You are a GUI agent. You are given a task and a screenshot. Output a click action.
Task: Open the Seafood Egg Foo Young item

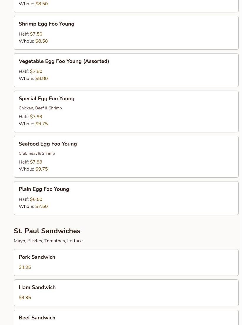[x=48, y=144]
